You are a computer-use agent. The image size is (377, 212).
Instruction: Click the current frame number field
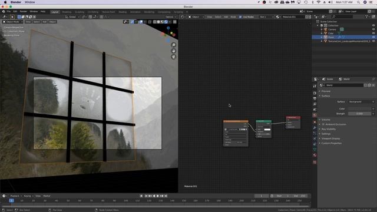click(x=262, y=196)
